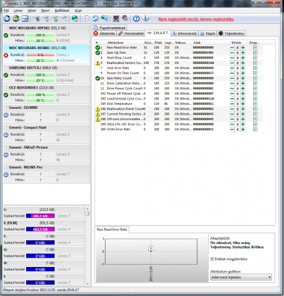Toggle enable checkbox for Disk Temperature

click(x=255, y=104)
